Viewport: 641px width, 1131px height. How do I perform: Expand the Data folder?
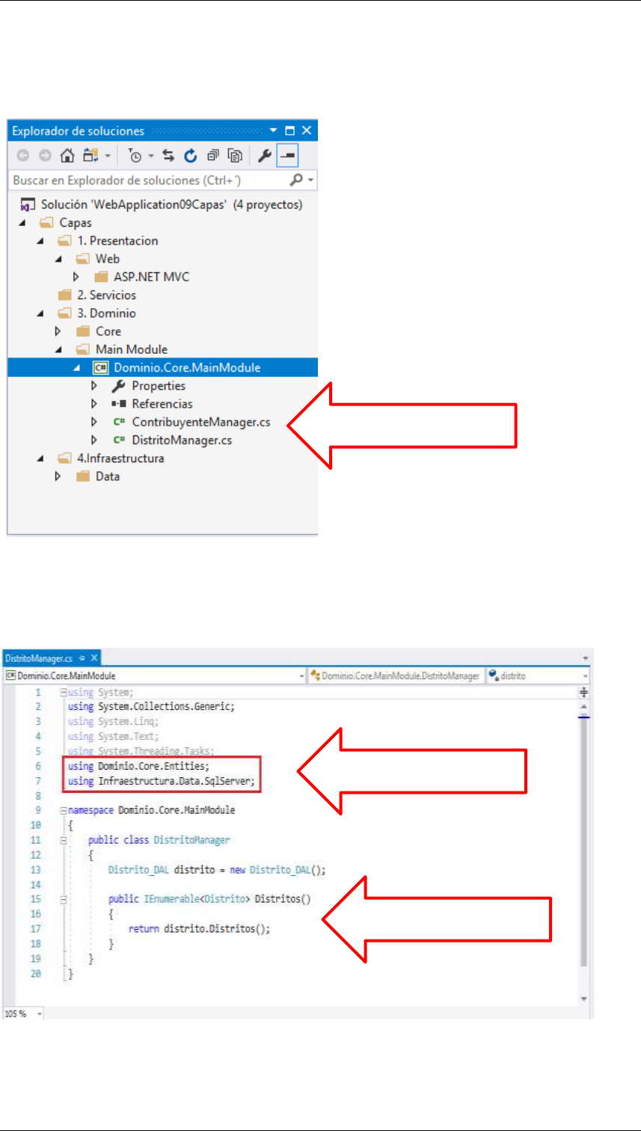point(58,476)
